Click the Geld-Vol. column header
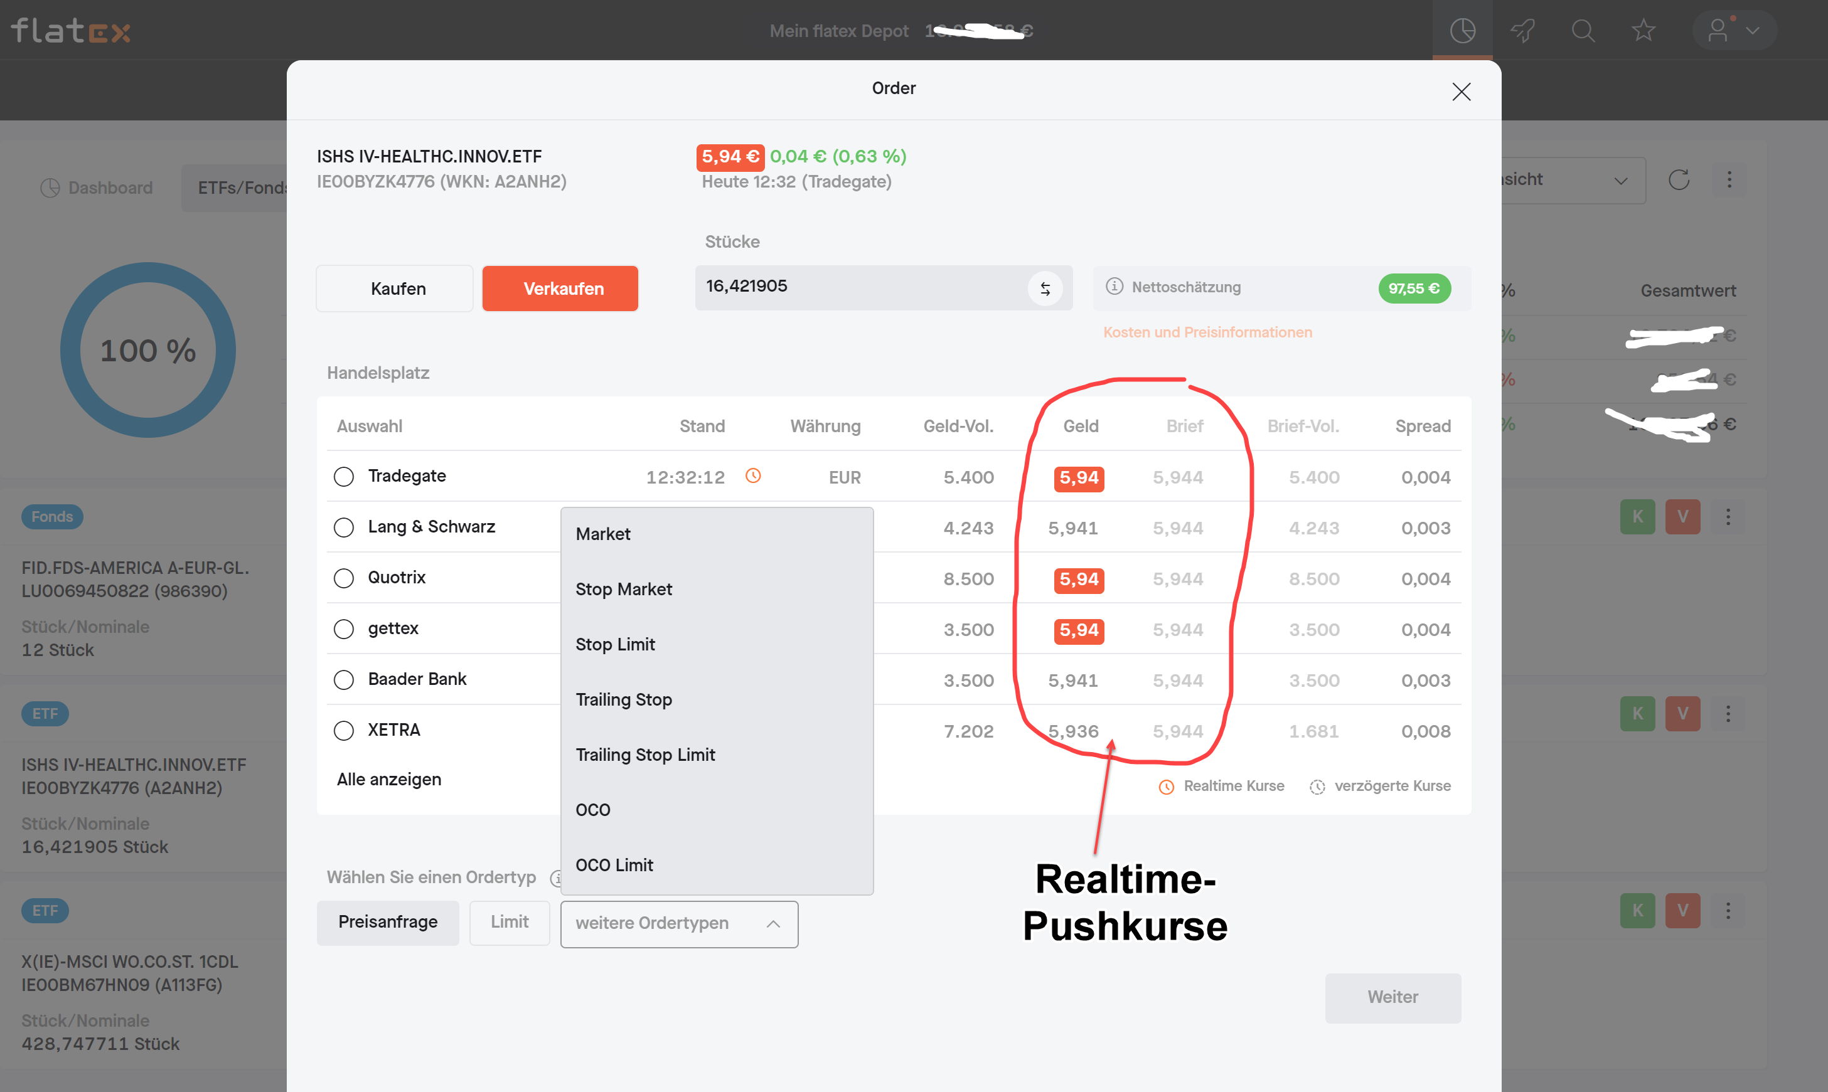The height and width of the screenshot is (1092, 1828). (x=958, y=426)
